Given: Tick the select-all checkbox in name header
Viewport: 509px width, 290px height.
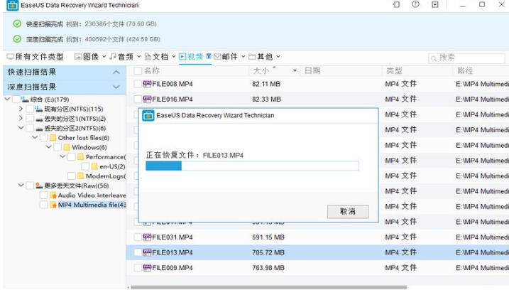Looking at the screenshot, I should (x=138, y=70).
